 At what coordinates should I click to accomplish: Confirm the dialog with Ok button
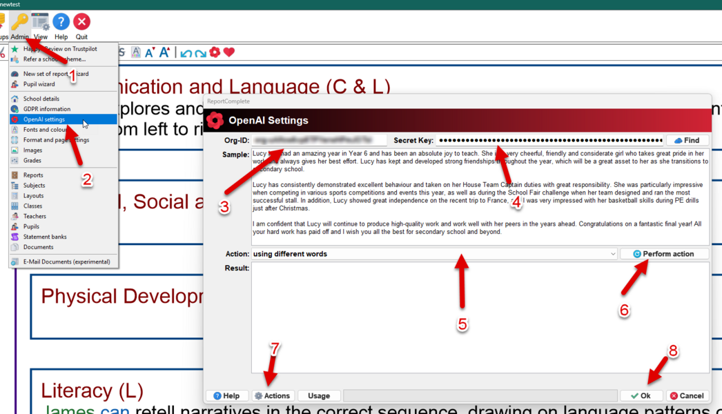[x=641, y=396]
